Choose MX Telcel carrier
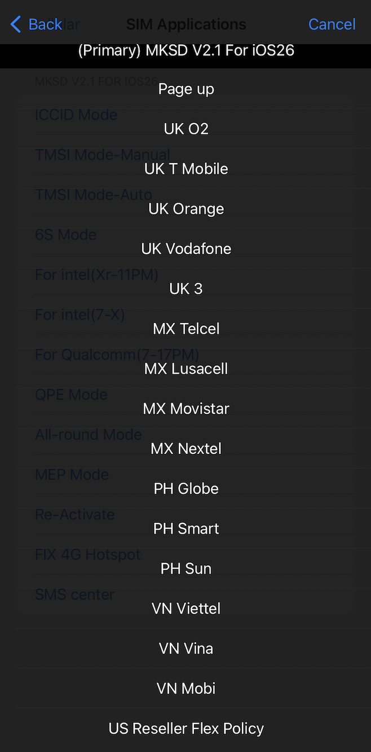The width and height of the screenshot is (371, 752). coord(186,329)
